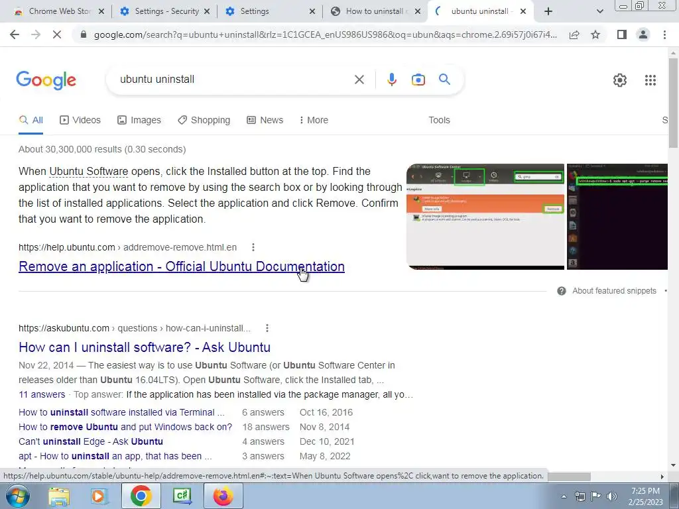Open How can I uninstall software? link
The image size is (679, 509).
145,347
